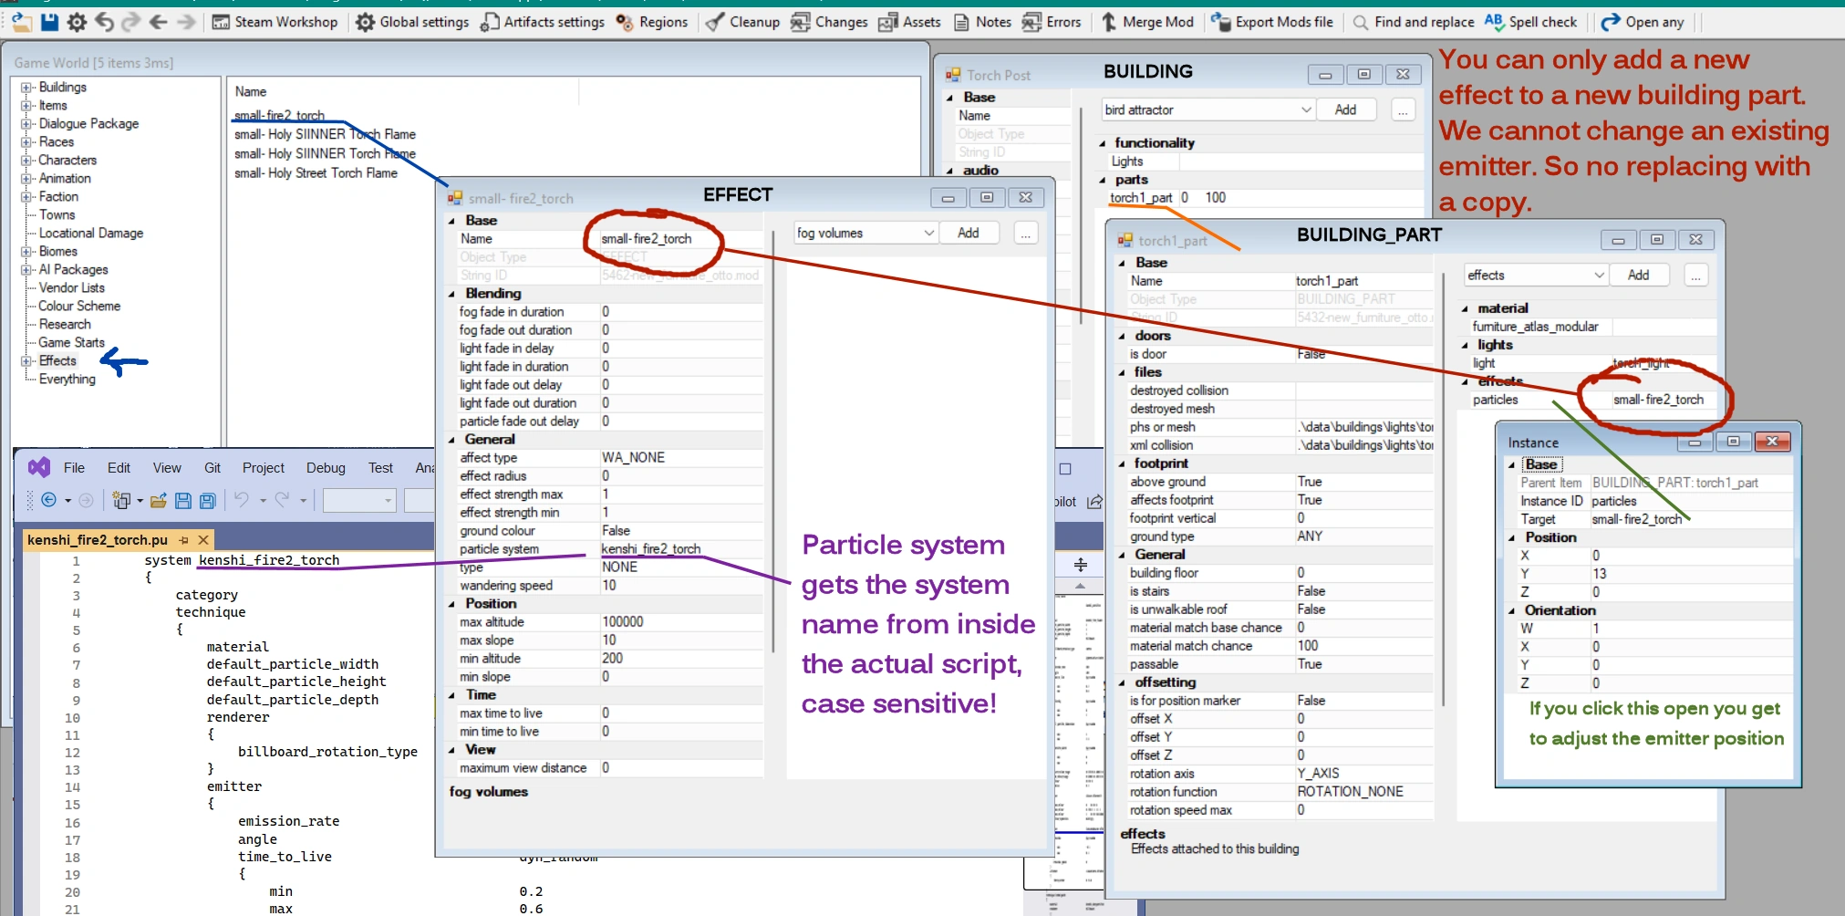Expand the Buildings tree node
The width and height of the screenshot is (1845, 916).
click(26, 88)
